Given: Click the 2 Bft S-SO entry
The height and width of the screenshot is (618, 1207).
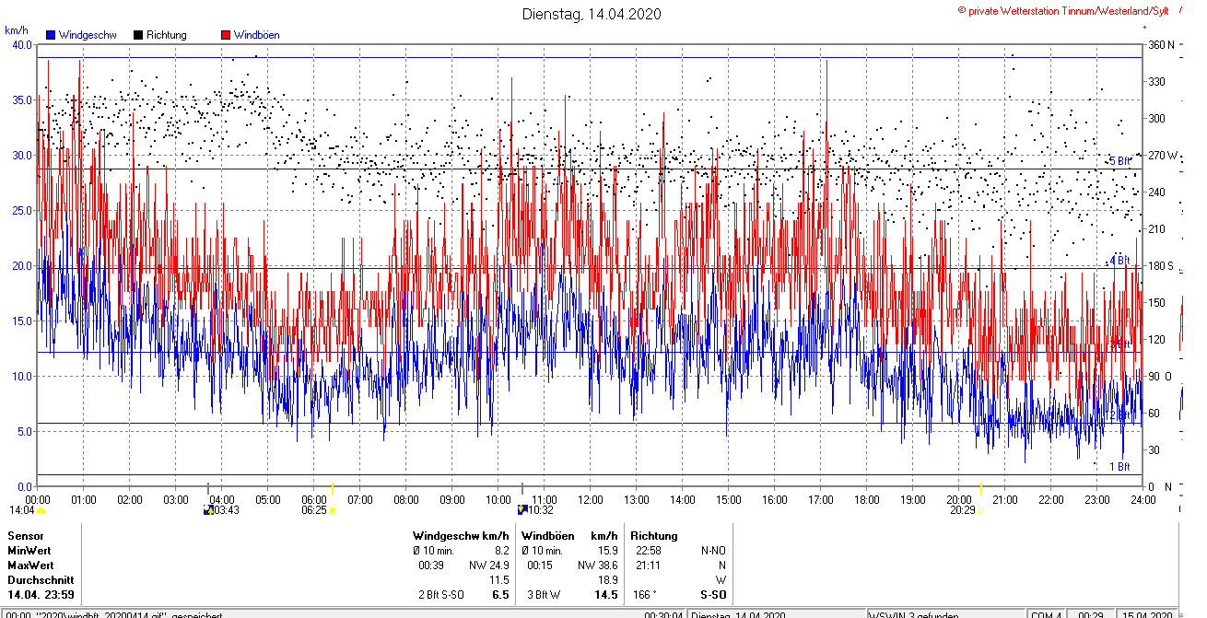Looking at the screenshot, I should tap(441, 595).
